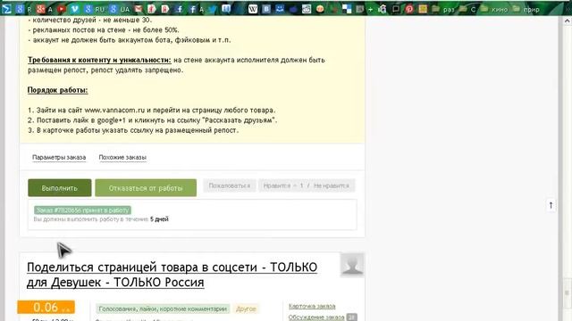The width and height of the screenshot is (572, 321).
Task: Open the Sigma bookmark icon
Action: coord(6,8)
